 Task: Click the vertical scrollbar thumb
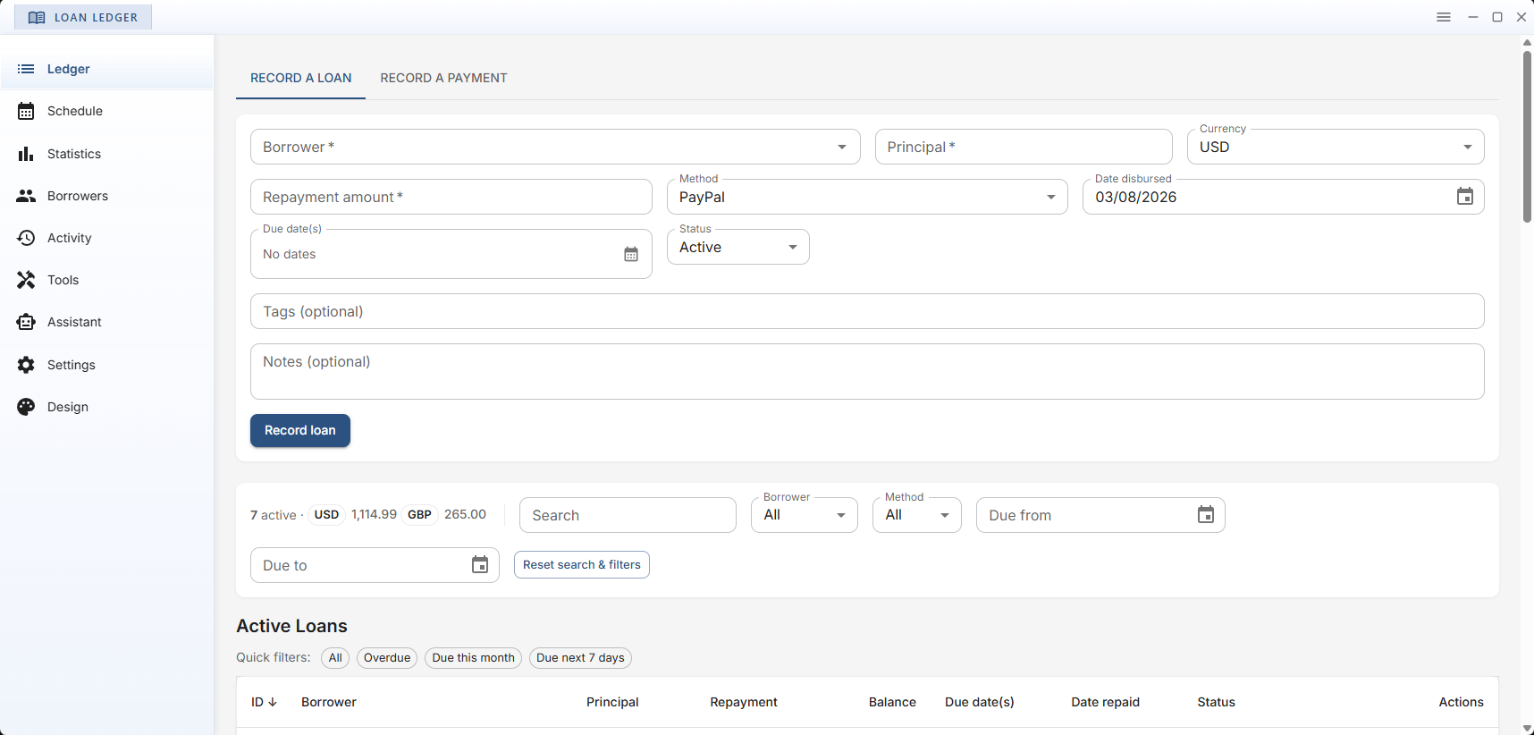click(1527, 134)
